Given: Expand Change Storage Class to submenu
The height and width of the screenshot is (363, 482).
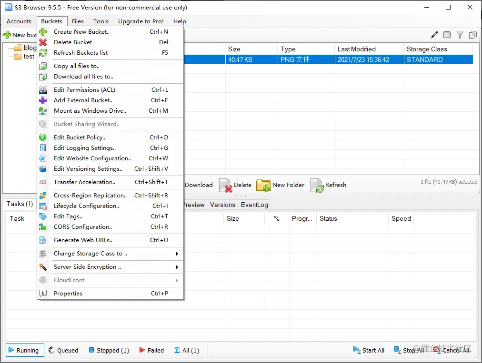Looking at the screenshot, I should (177, 254).
